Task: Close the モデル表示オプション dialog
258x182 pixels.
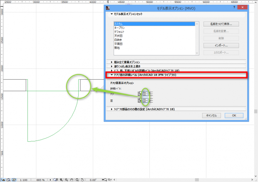Action: pos(243,7)
